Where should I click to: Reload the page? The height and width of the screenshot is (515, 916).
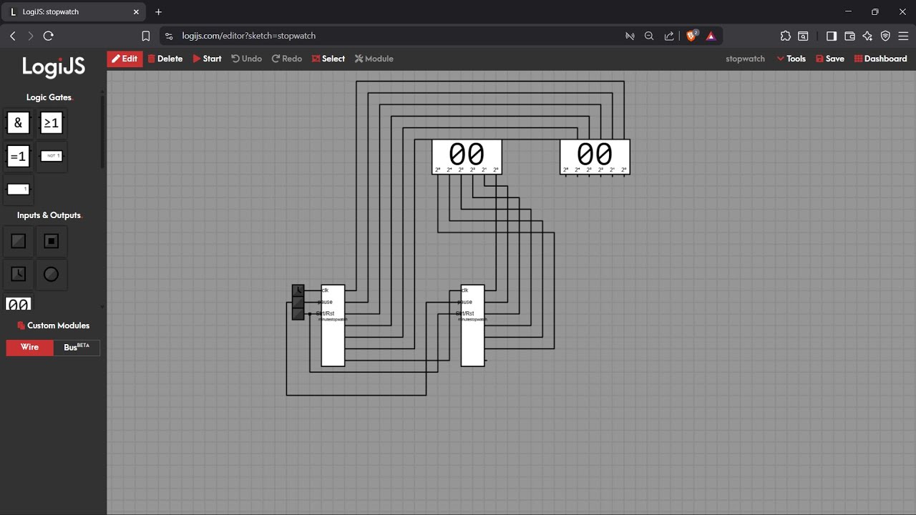pos(49,36)
